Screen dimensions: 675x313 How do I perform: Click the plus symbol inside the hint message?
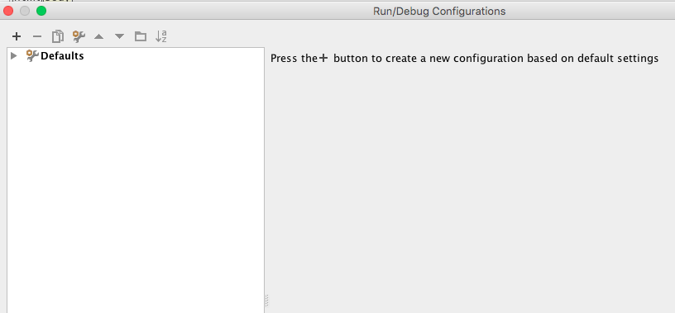coord(323,58)
